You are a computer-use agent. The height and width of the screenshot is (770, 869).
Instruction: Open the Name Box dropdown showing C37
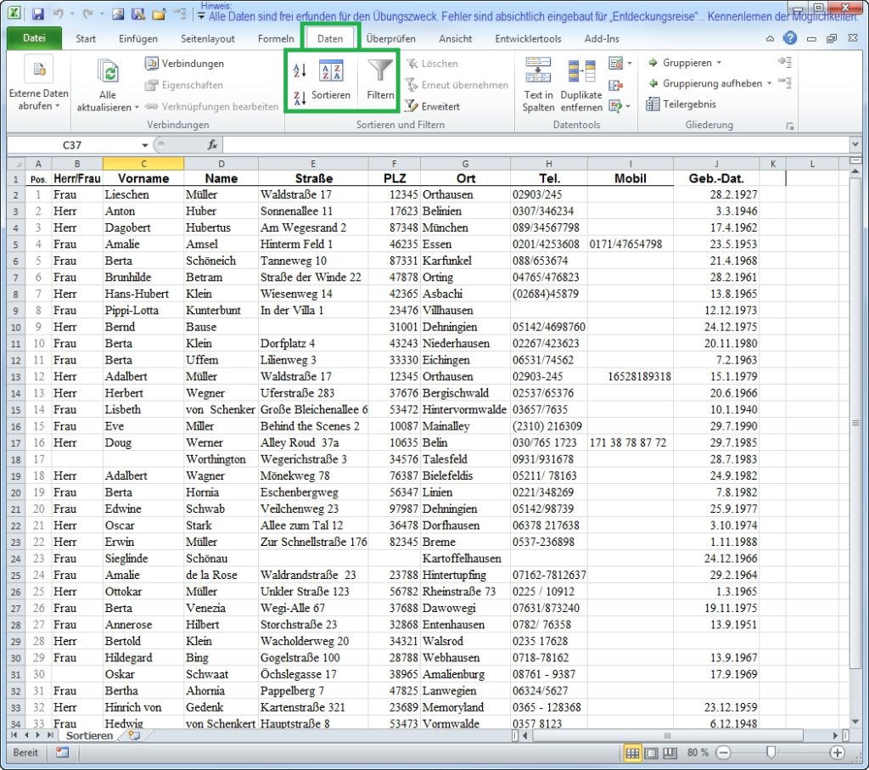(145, 144)
